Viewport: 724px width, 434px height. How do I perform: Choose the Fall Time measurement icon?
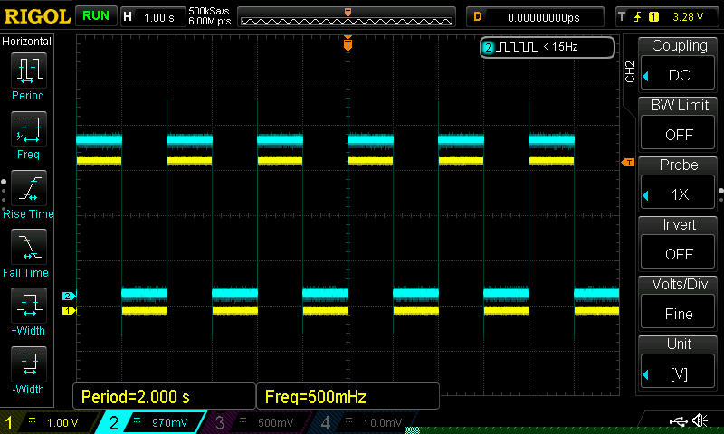point(28,246)
